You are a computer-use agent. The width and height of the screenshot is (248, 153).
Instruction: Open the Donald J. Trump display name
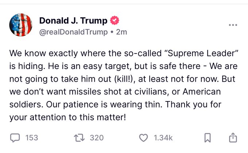click(73, 21)
